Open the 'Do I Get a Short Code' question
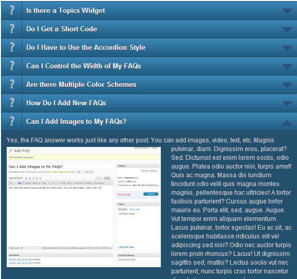This screenshot has height=279, width=297. [62, 29]
